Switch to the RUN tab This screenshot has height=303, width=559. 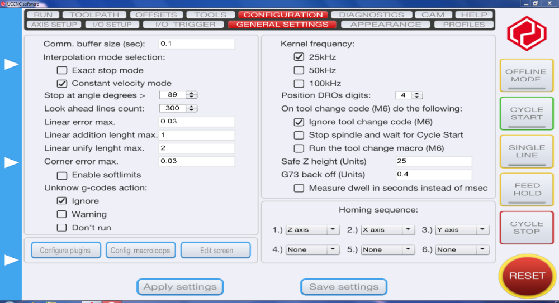[x=43, y=15]
